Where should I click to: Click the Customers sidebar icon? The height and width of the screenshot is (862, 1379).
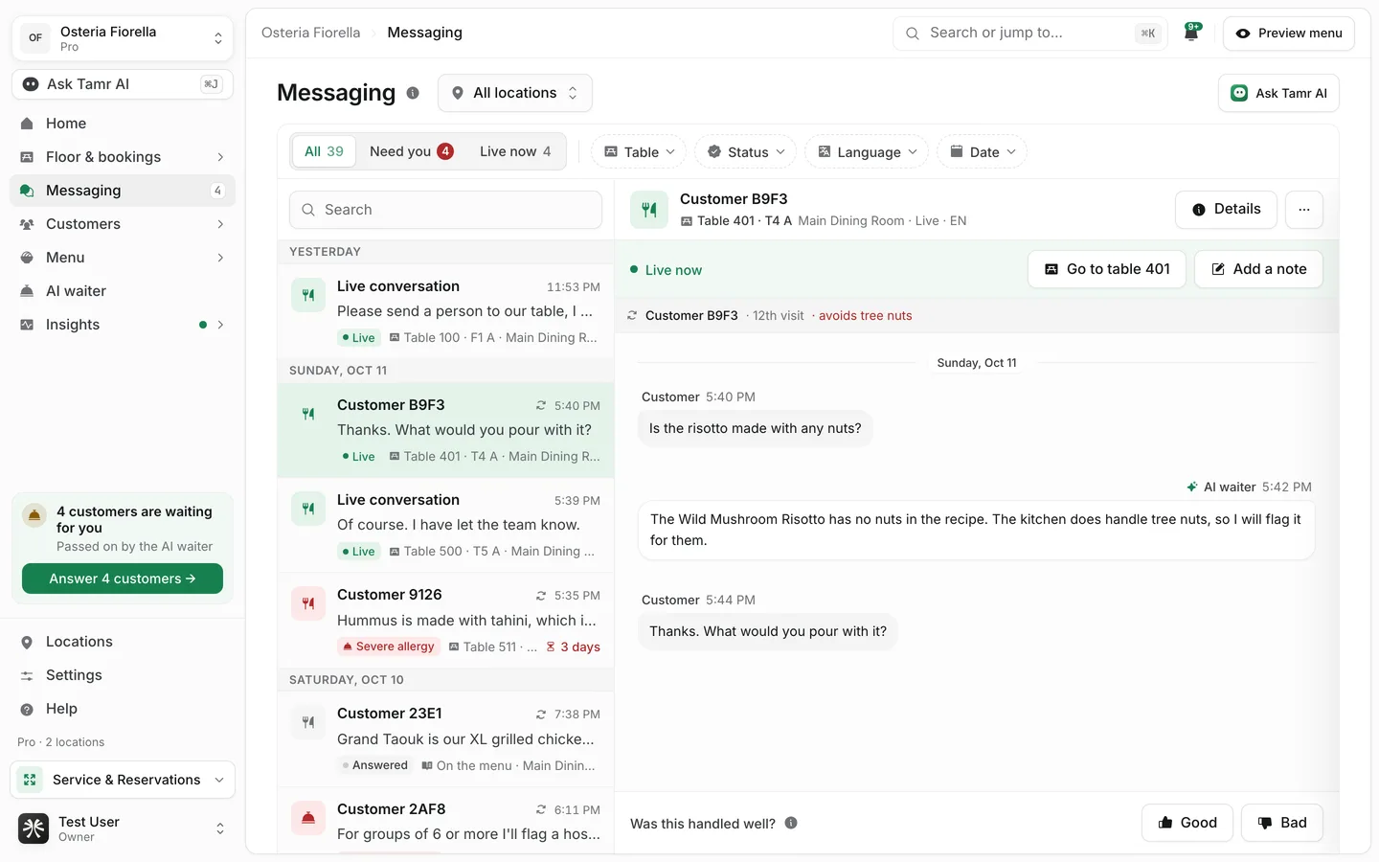27,224
